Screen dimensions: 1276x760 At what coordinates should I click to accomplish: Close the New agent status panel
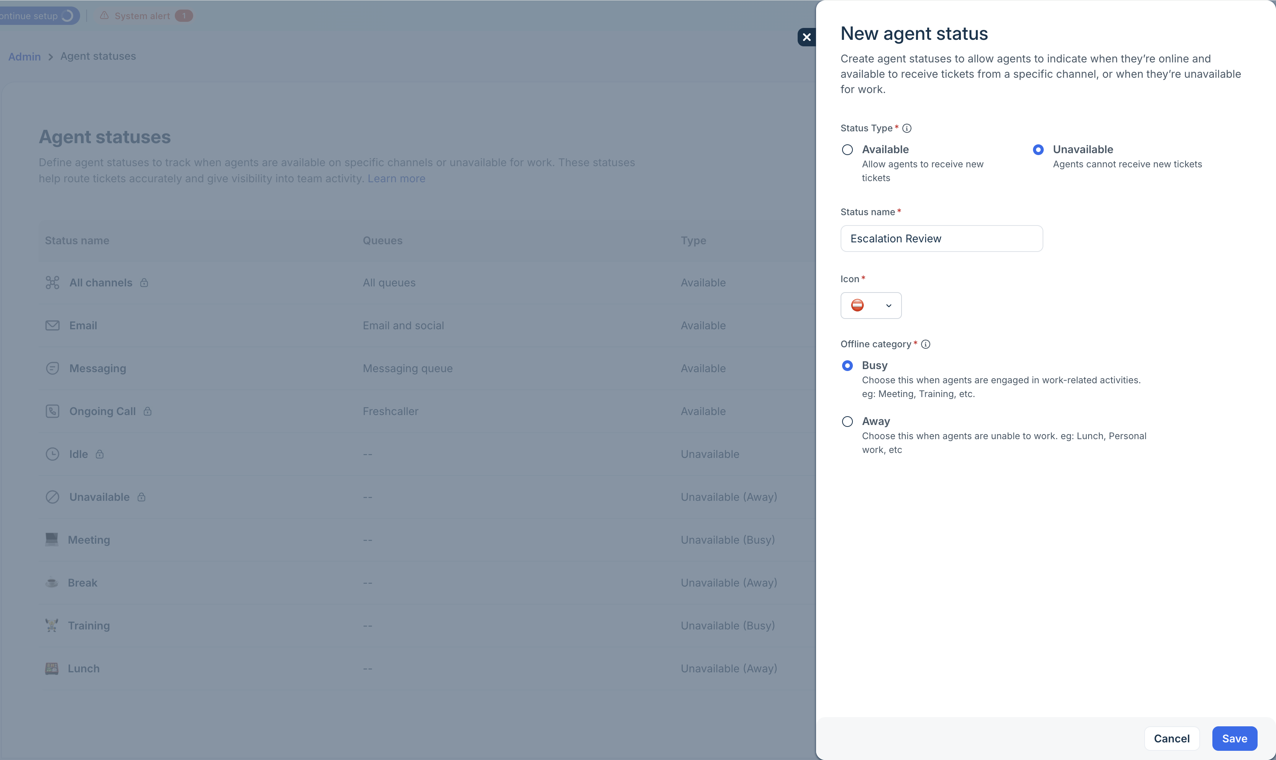coord(806,37)
